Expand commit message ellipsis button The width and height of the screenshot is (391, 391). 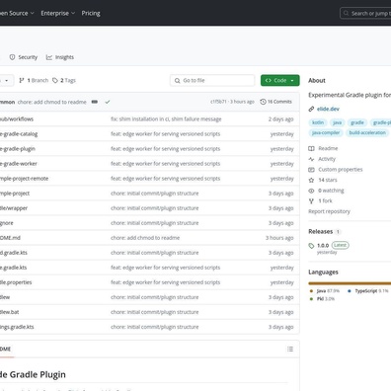(x=95, y=102)
